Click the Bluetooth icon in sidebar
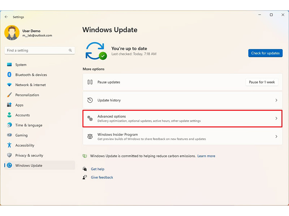The height and width of the screenshot is (216, 289). pyautogui.click(x=9, y=75)
